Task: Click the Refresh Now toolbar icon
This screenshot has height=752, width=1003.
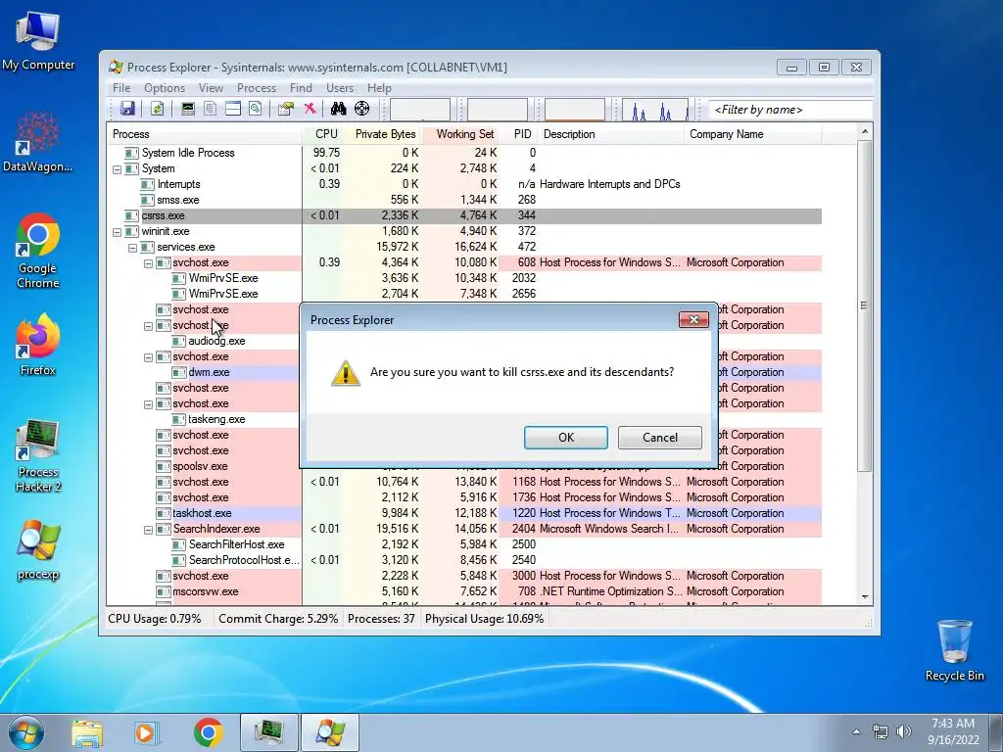Action: coord(157,109)
